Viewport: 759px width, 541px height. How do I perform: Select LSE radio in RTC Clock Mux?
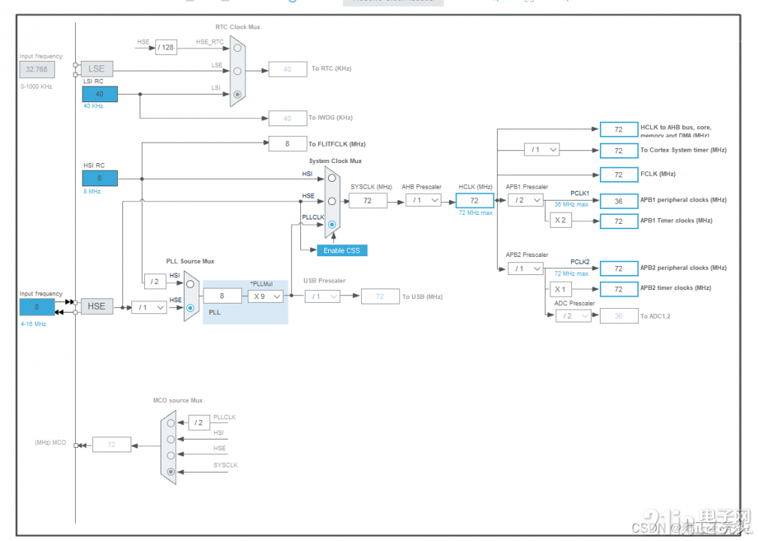pyautogui.click(x=237, y=71)
